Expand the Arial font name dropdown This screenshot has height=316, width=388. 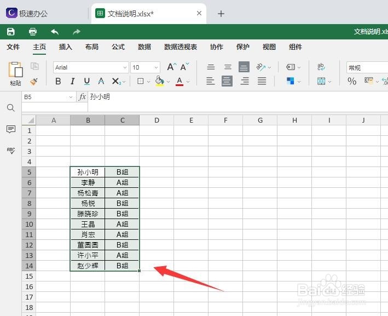tap(125, 67)
